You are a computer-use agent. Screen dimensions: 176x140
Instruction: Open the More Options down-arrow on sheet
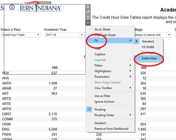coord(88,23)
